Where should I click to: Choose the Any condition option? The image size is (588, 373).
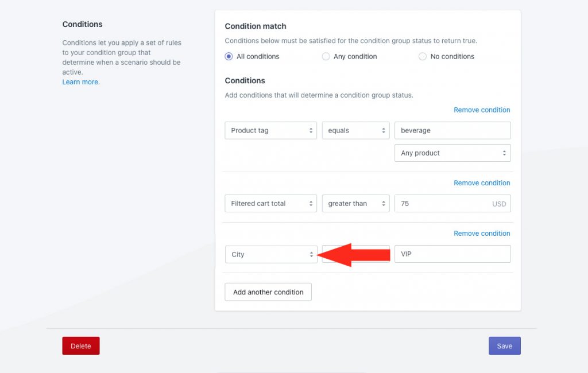tap(326, 57)
